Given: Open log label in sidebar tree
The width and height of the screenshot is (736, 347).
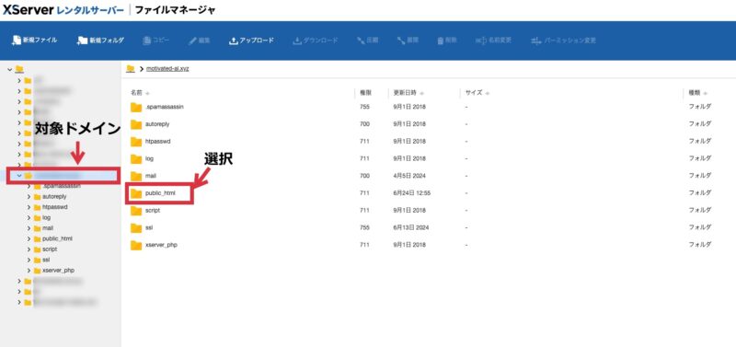Looking at the screenshot, I should (46, 218).
